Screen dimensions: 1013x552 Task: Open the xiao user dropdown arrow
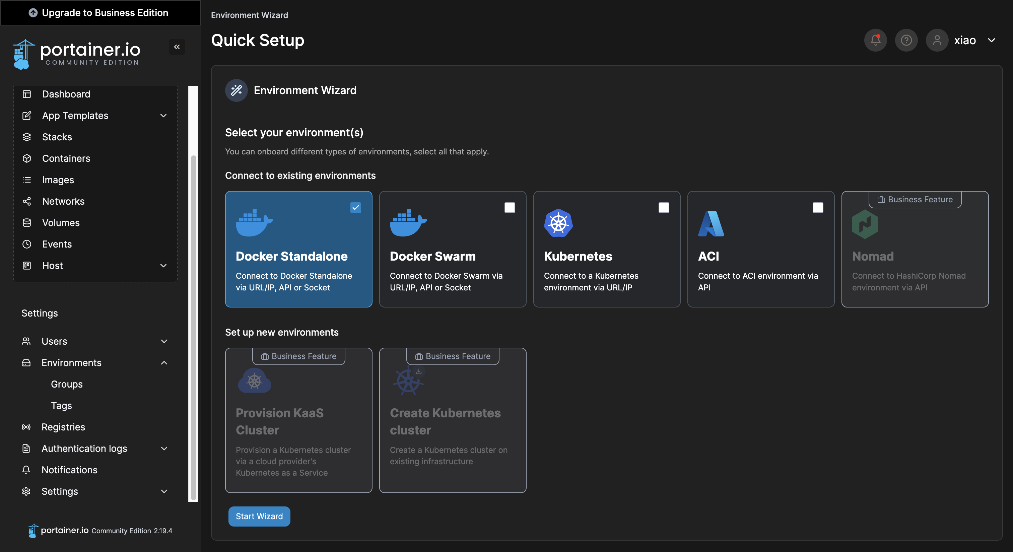992,40
